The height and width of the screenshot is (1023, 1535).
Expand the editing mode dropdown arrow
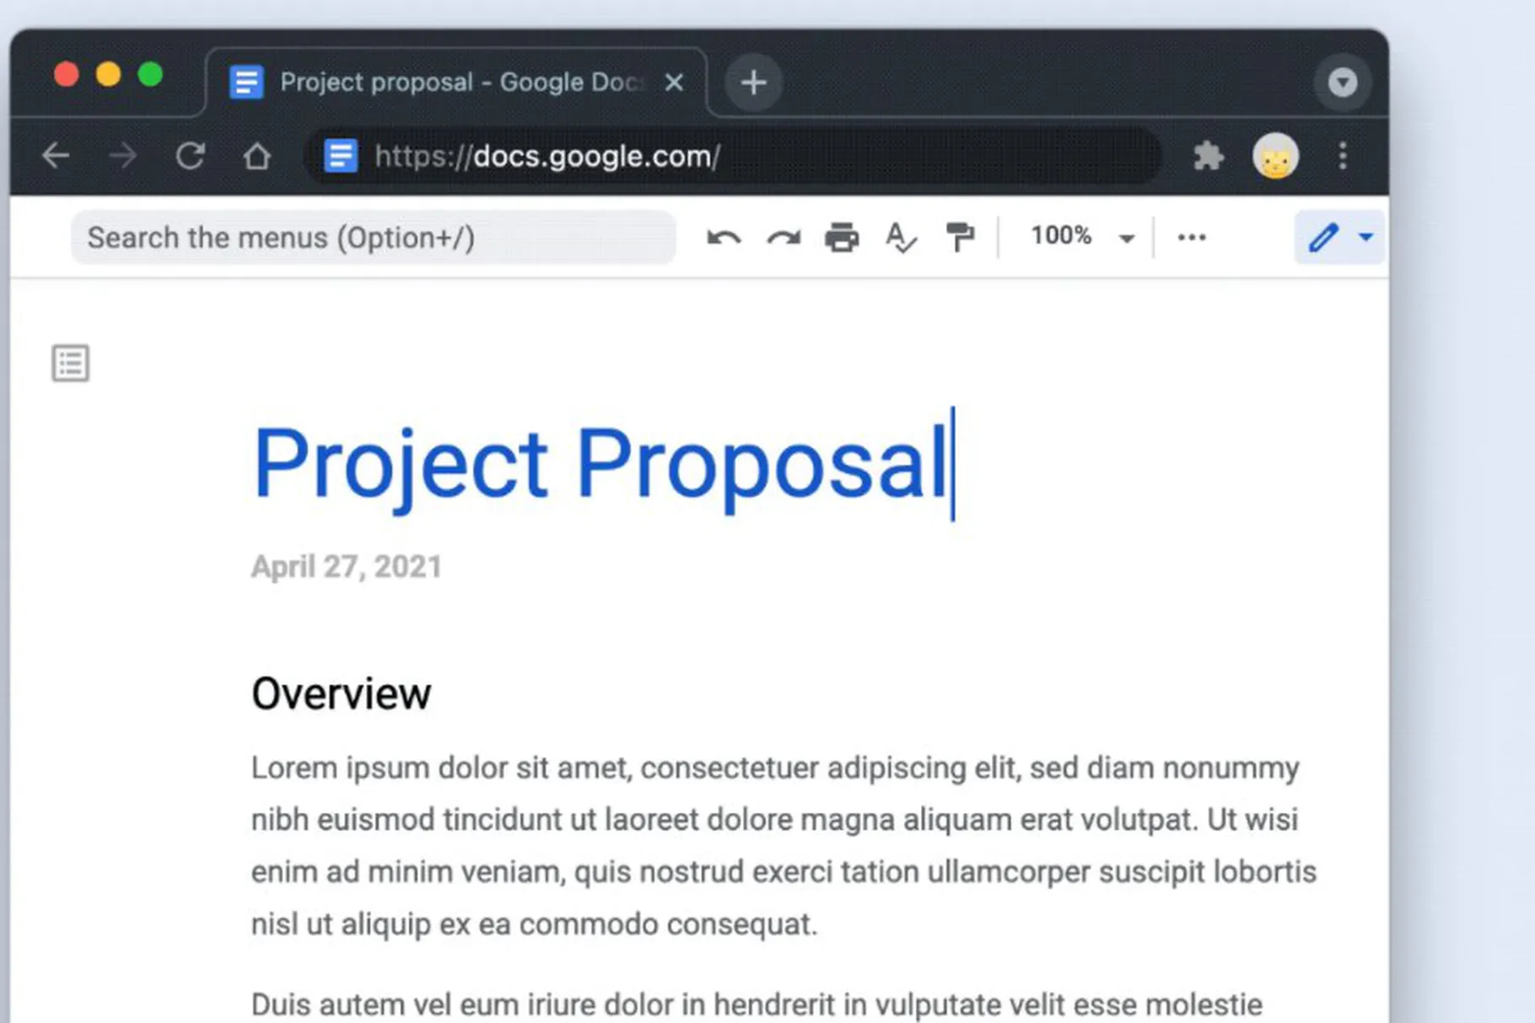1365,237
